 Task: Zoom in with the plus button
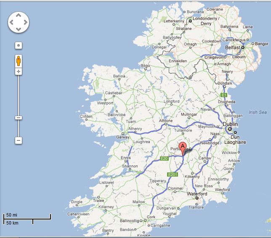(x=19, y=71)
